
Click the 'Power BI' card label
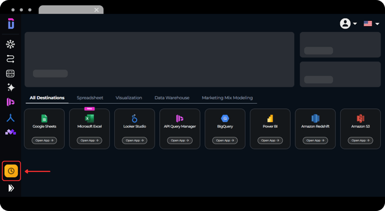(270, 127)
